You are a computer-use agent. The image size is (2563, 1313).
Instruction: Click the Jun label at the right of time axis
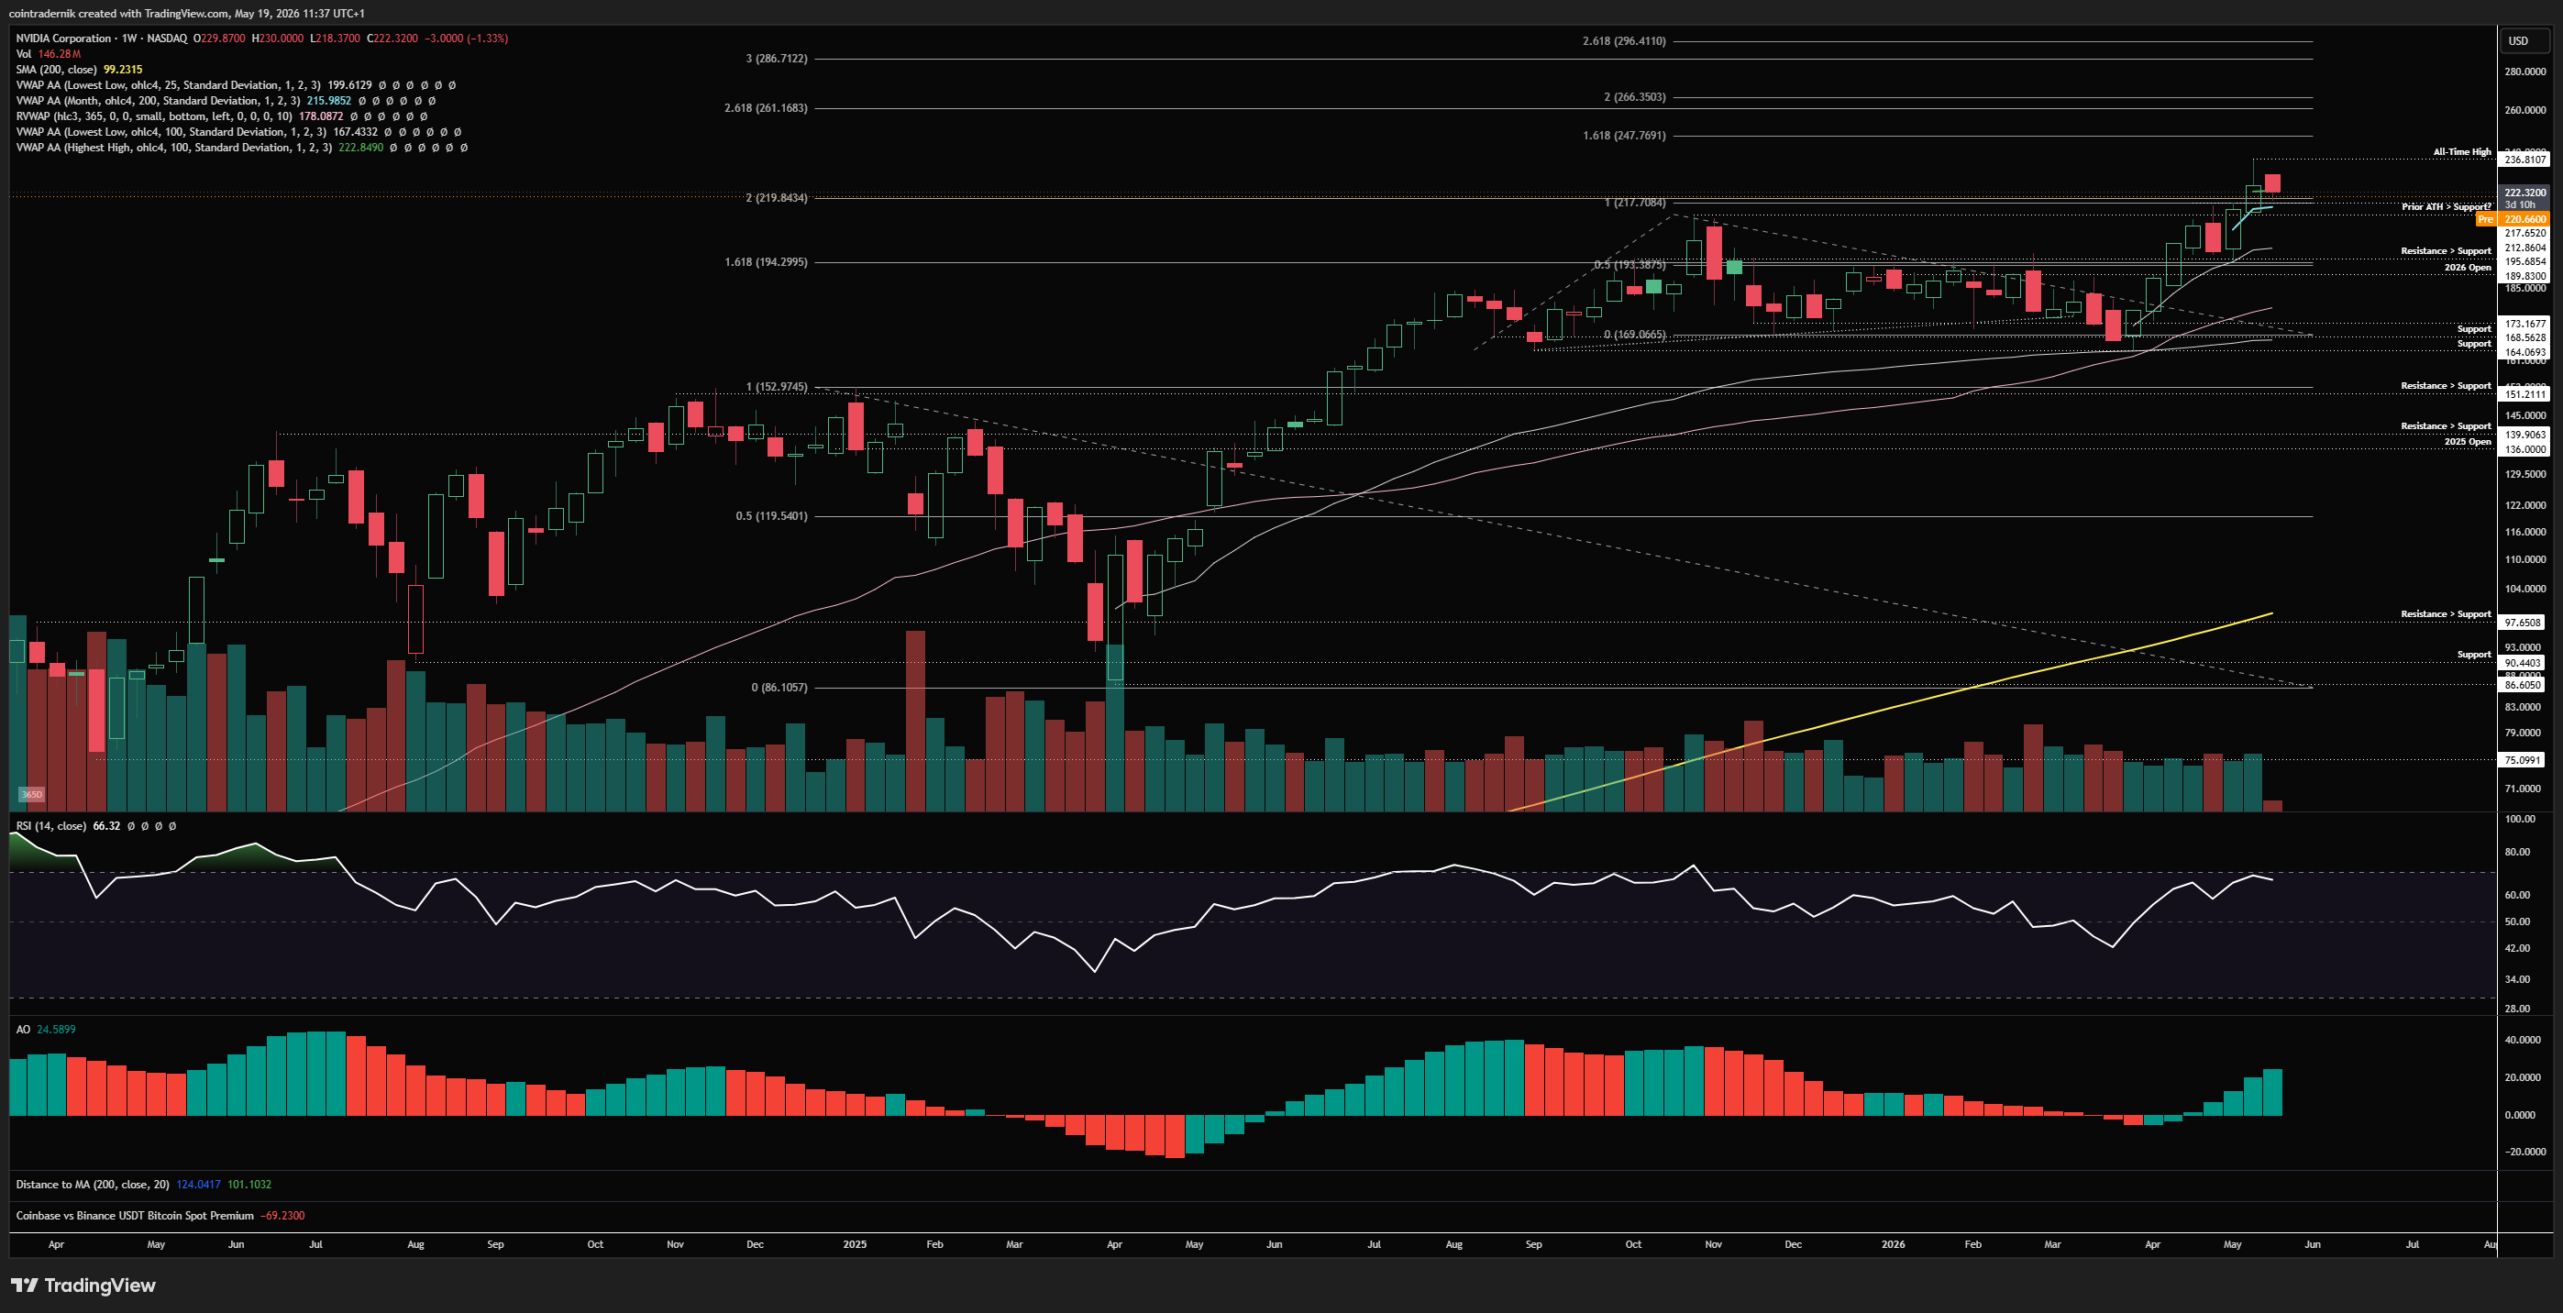[x=2313, y=1244]
